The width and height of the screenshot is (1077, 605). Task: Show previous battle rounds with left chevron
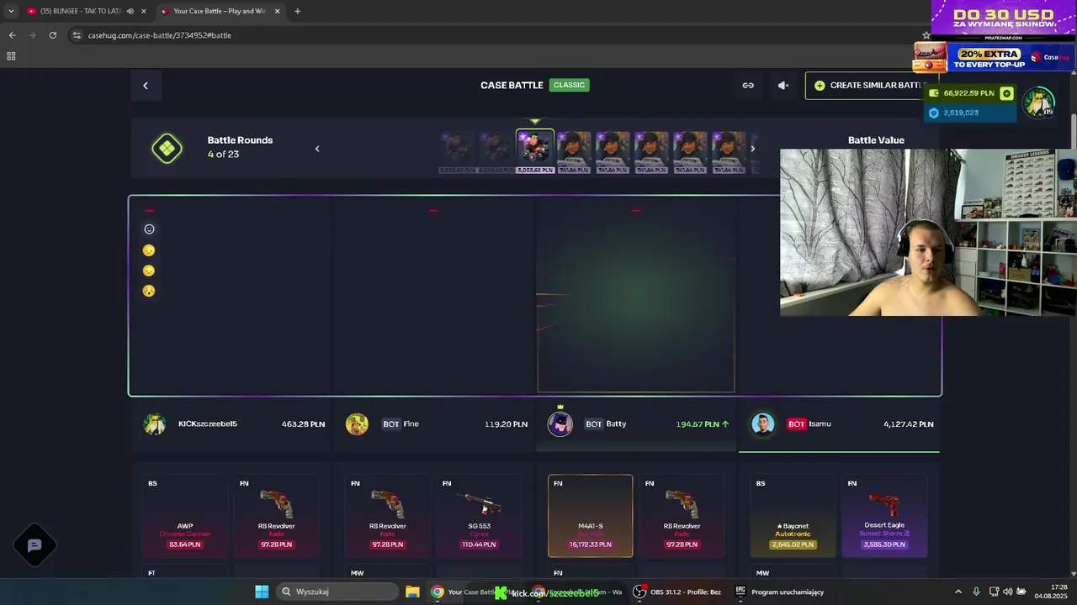click(x=317, y=149)
